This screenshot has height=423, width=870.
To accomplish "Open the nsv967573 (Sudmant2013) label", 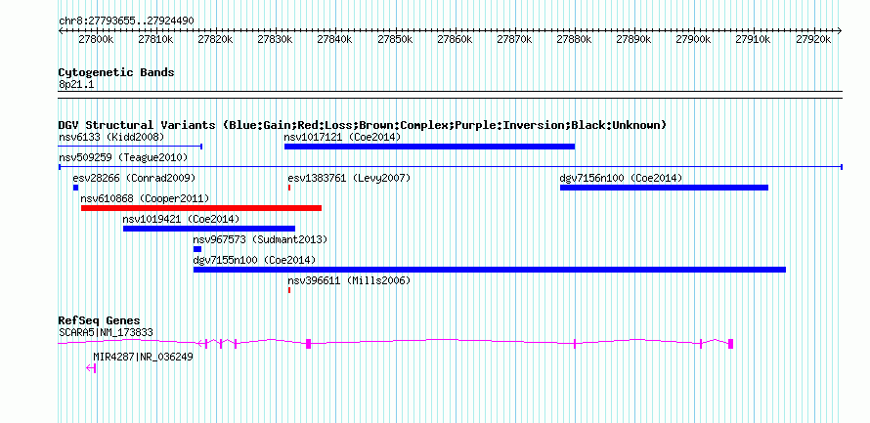I will 260,239.
